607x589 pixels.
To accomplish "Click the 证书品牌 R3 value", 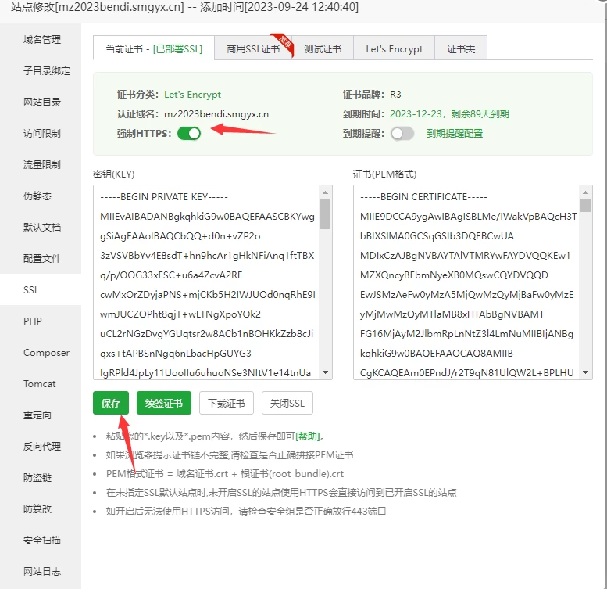I will pyautogui.click(x=395, y=95).
